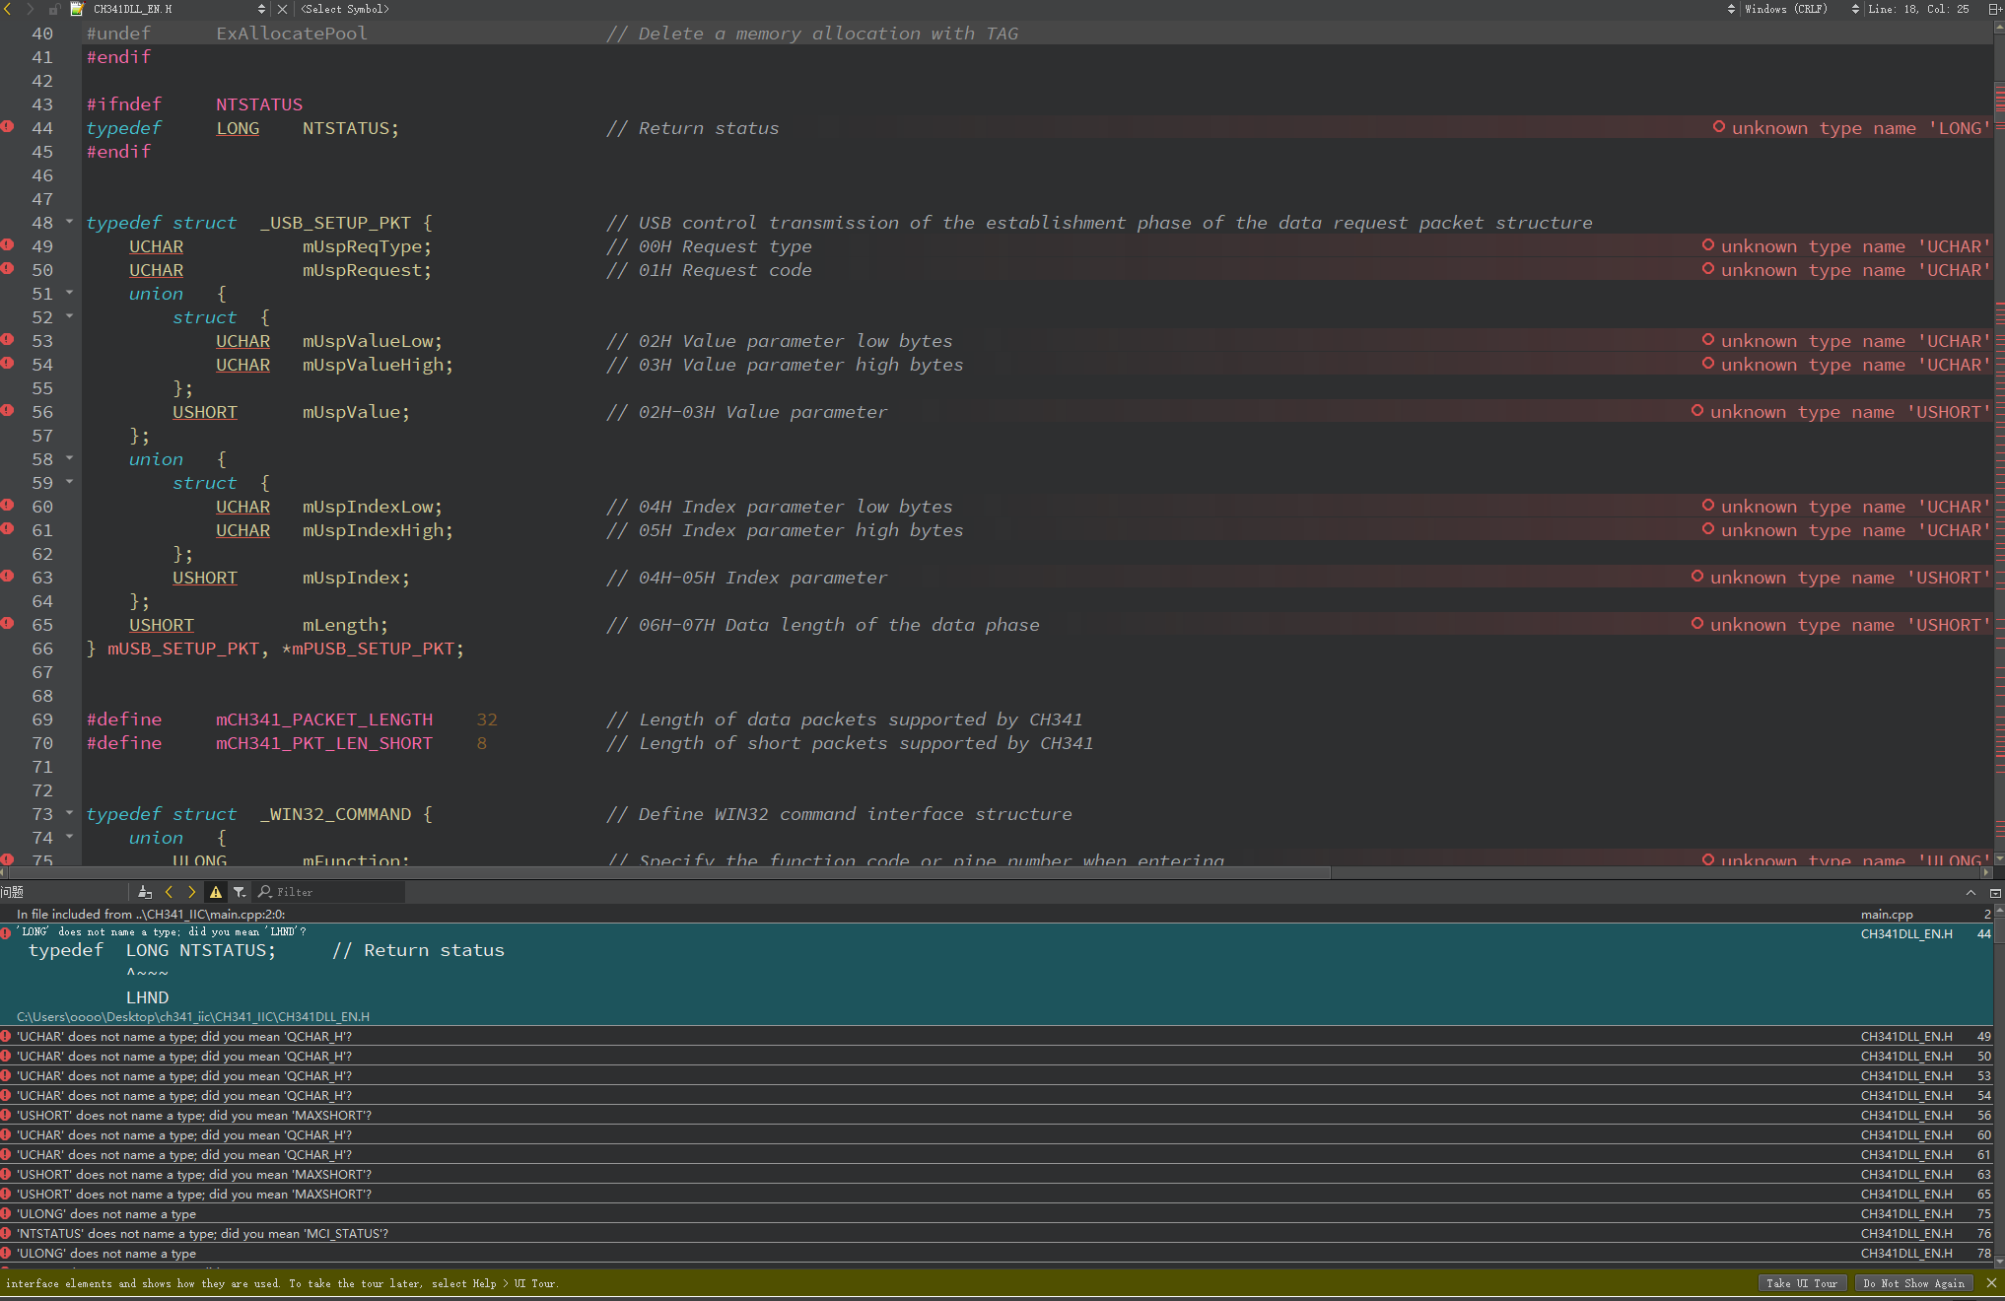
Task: Collapse typedef struct _WIN32_COMMAND at line 73
Action: pyautogui.click(x=70, y=813)
